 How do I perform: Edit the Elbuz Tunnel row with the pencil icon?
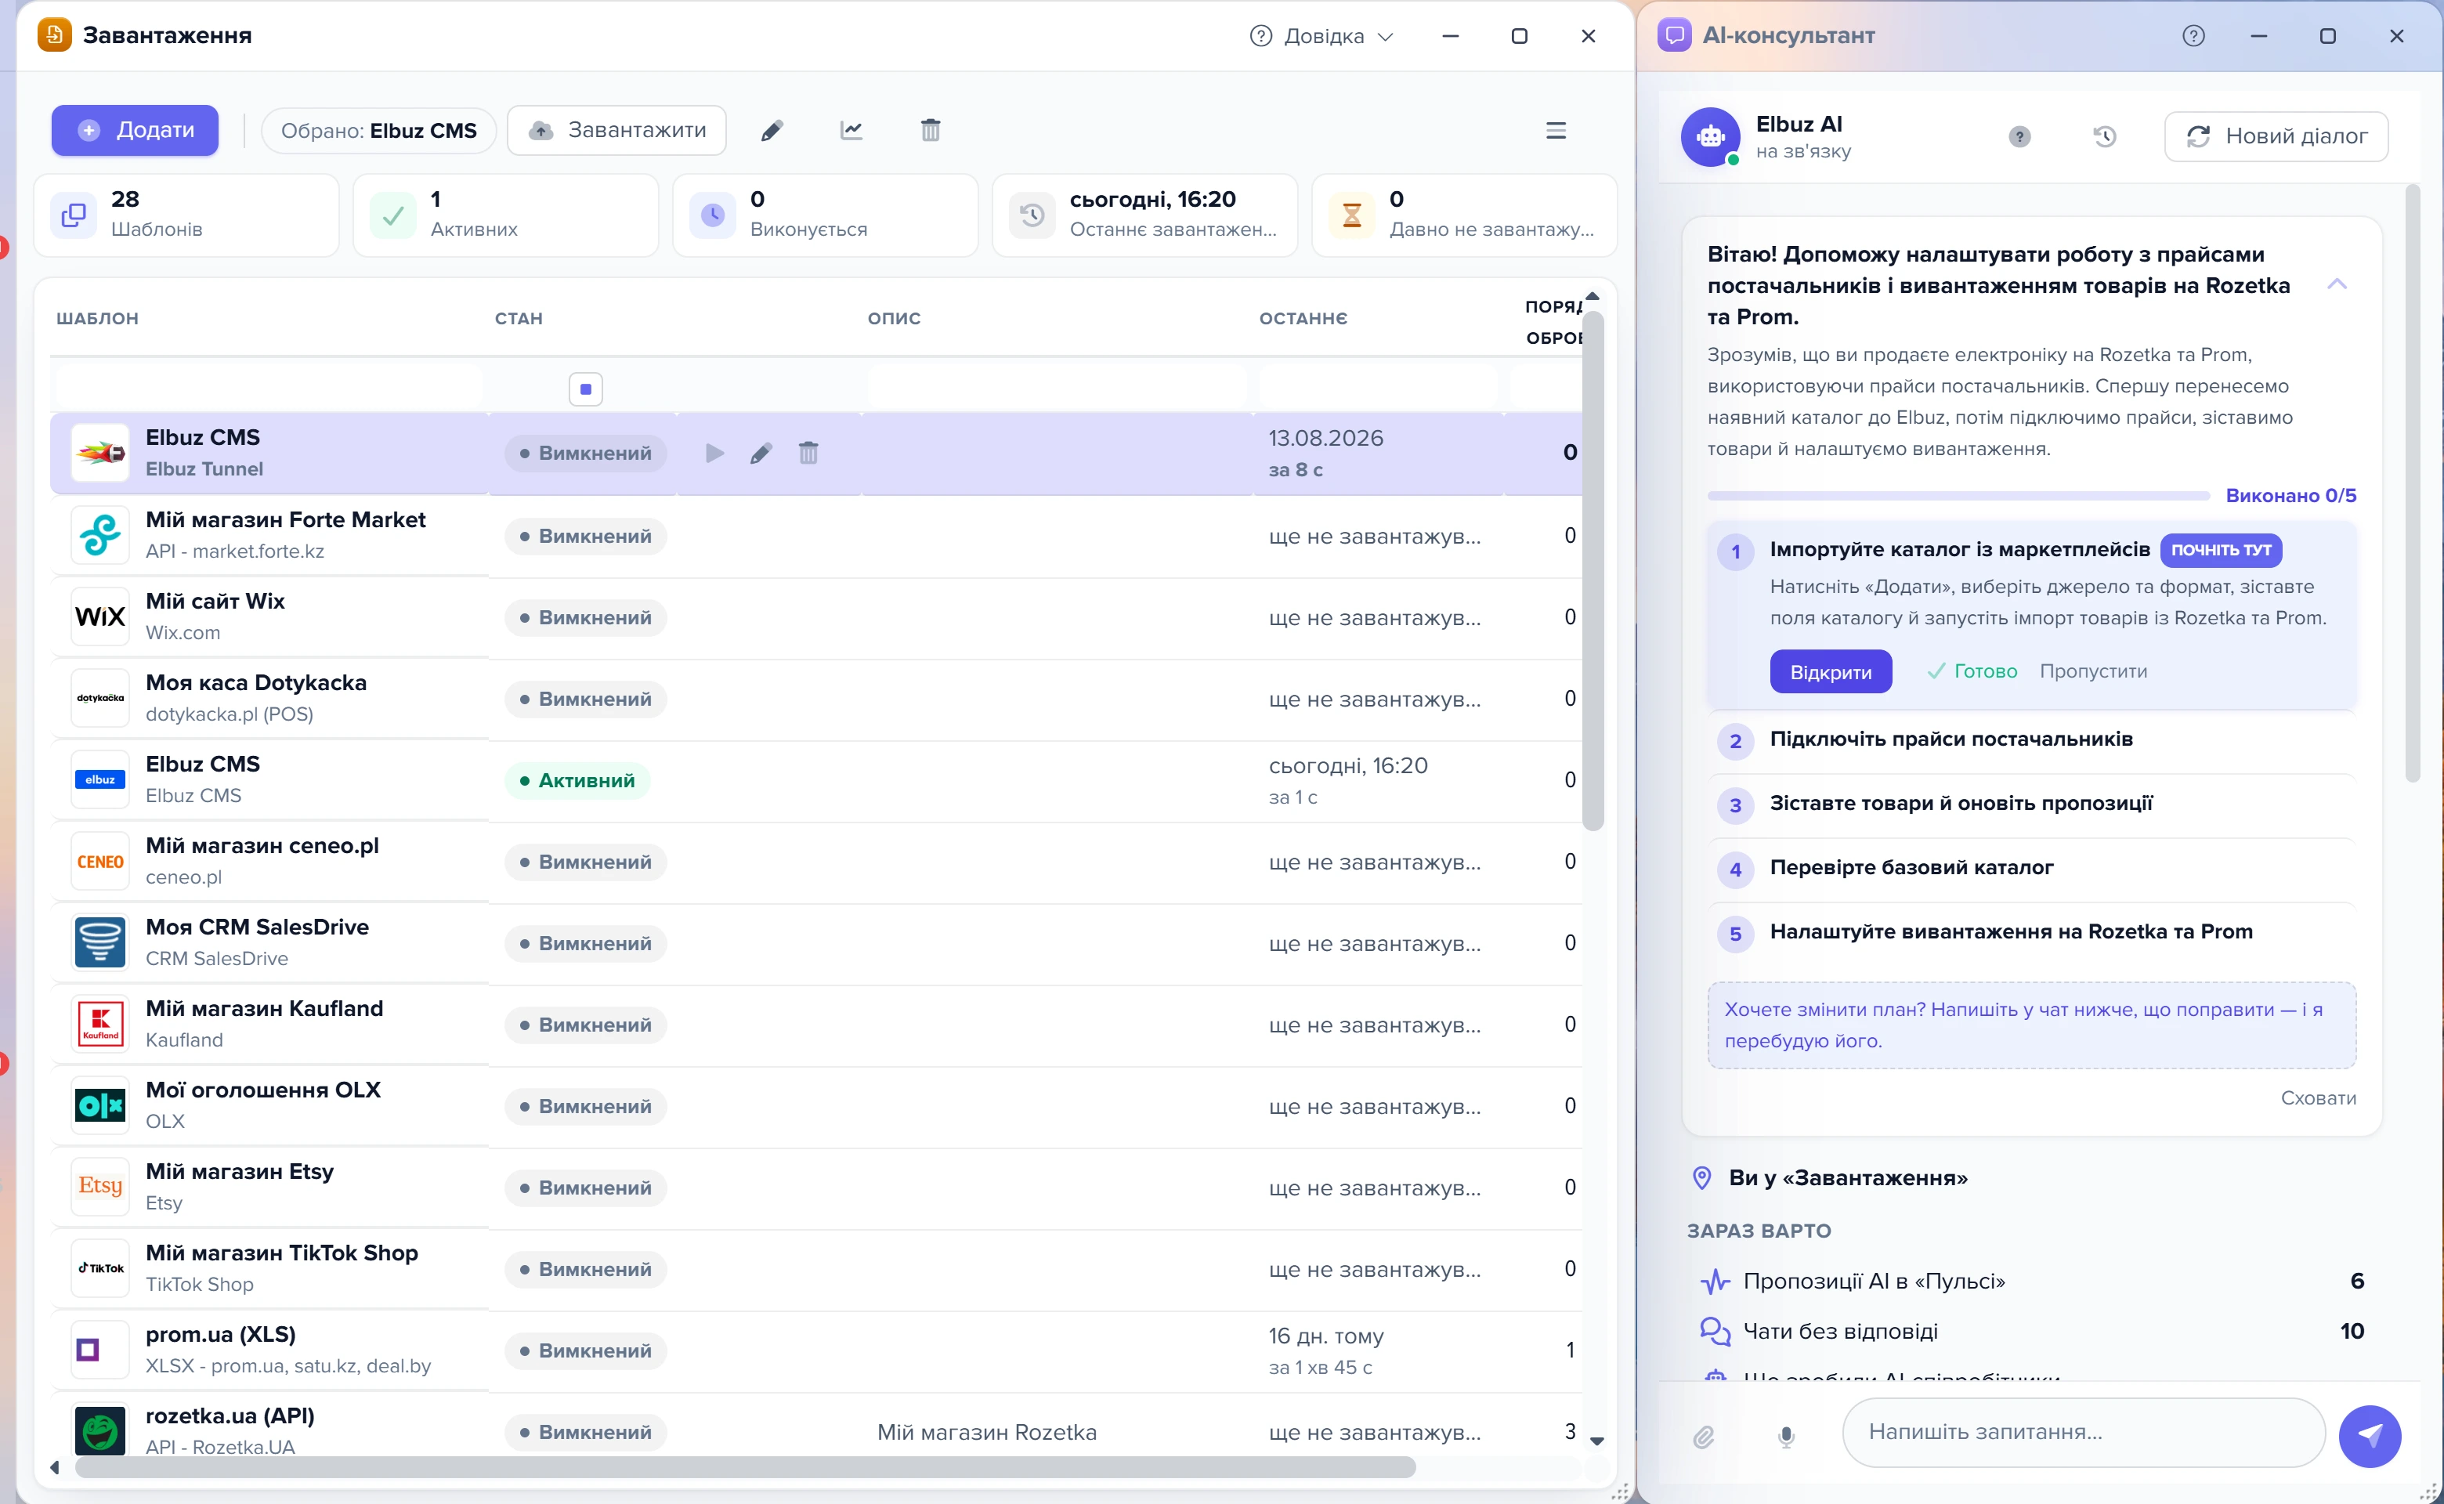pyautogui.click(x=761, y=454)
